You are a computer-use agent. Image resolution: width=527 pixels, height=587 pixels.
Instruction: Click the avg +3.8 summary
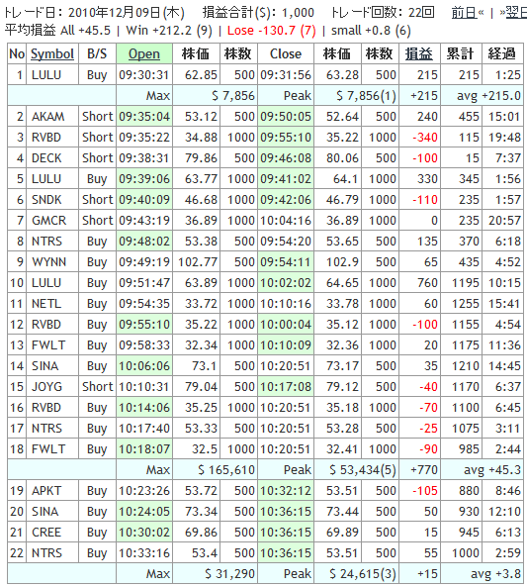(x=495, y=574)
